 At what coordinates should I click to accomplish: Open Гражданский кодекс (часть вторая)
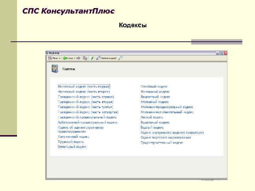point(86,102)
